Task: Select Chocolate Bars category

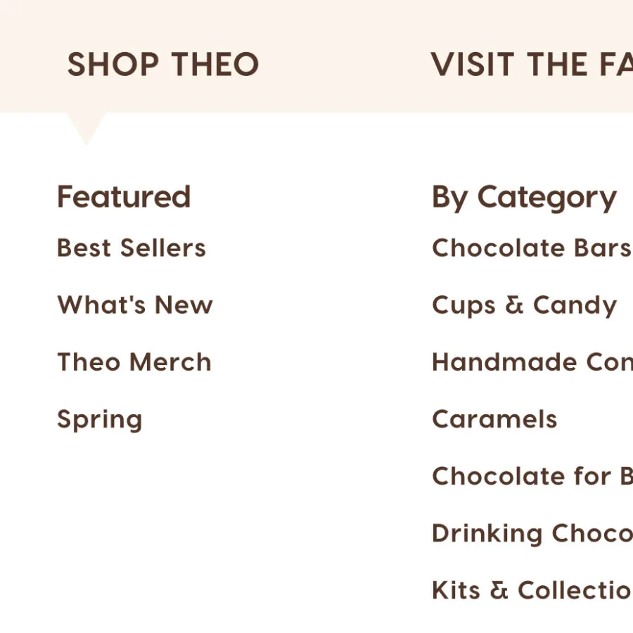Action: tap(531, 248)
